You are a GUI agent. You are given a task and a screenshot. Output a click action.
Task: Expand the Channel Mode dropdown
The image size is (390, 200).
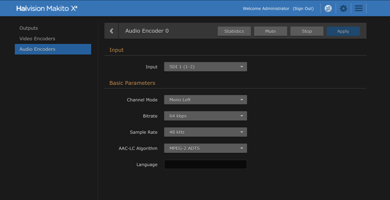coord(206,100)
